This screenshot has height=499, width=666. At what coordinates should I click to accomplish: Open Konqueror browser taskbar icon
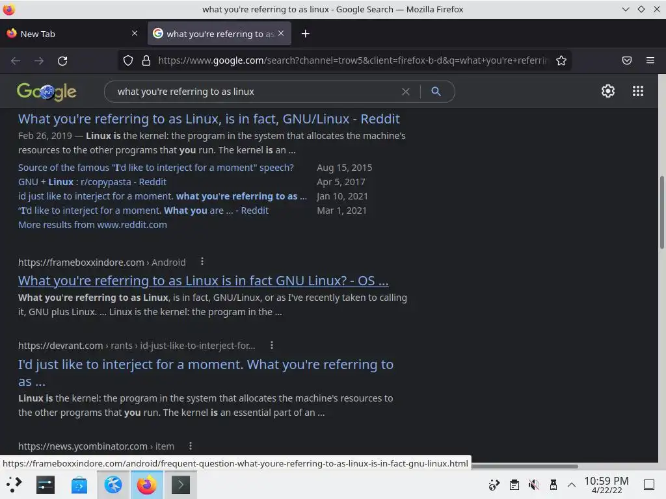pos(113,485)
